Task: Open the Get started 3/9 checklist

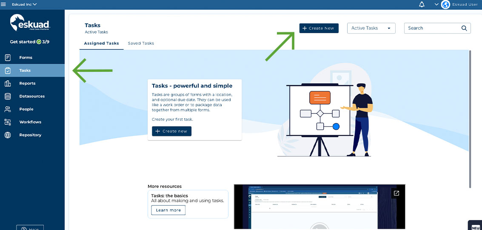Action: (x=29, y=42)
